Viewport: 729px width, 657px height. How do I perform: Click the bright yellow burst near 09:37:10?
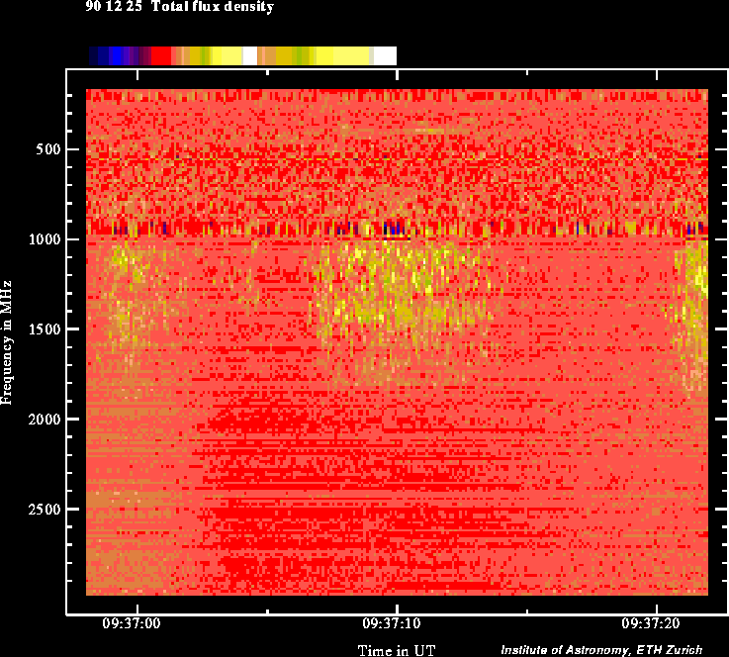(403, 288)
